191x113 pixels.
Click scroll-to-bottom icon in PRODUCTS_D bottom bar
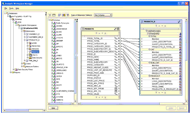pyautogui.click(x=165, y=93)
